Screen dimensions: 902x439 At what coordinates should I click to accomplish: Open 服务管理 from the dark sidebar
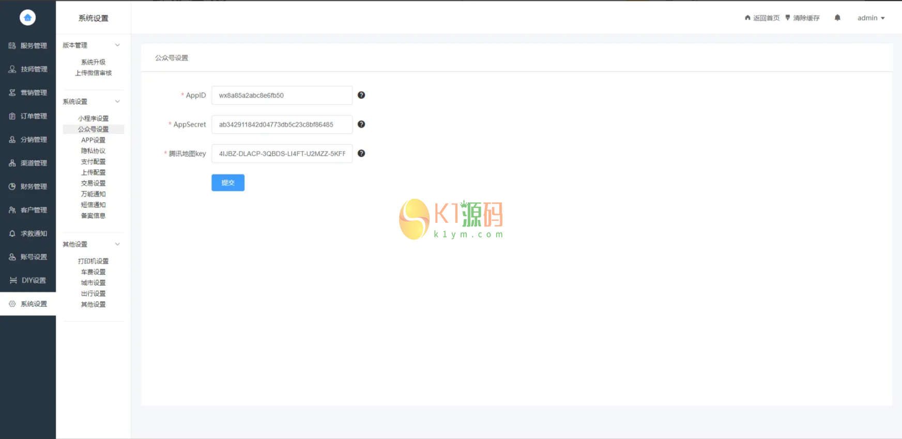[x=28, y=45]
